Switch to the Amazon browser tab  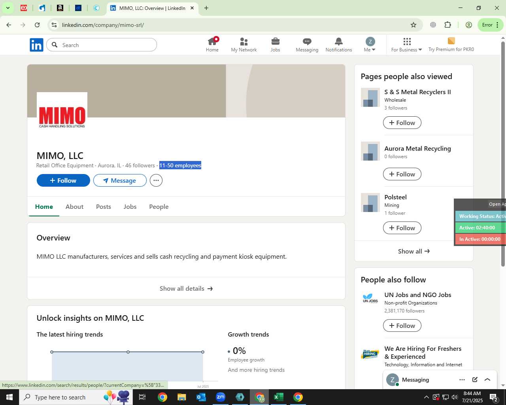coord(60,8)
